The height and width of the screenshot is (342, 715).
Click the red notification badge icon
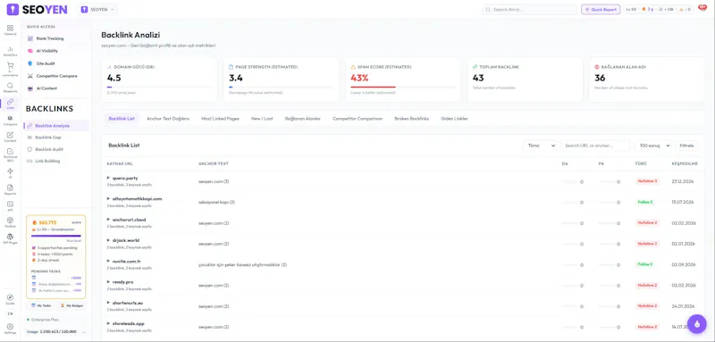(702, 8)
